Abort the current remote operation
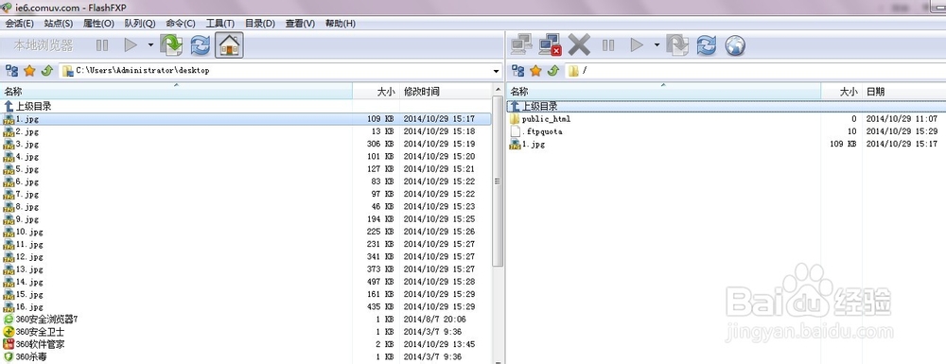 (579, 45)
